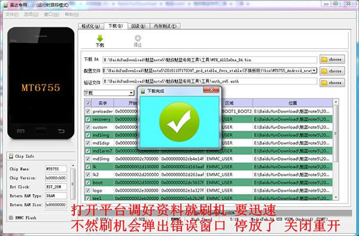Image resolution: width=359 pixels, height=236 pixels.
Task: Switch to the Format tab
Action: (91, 26)
